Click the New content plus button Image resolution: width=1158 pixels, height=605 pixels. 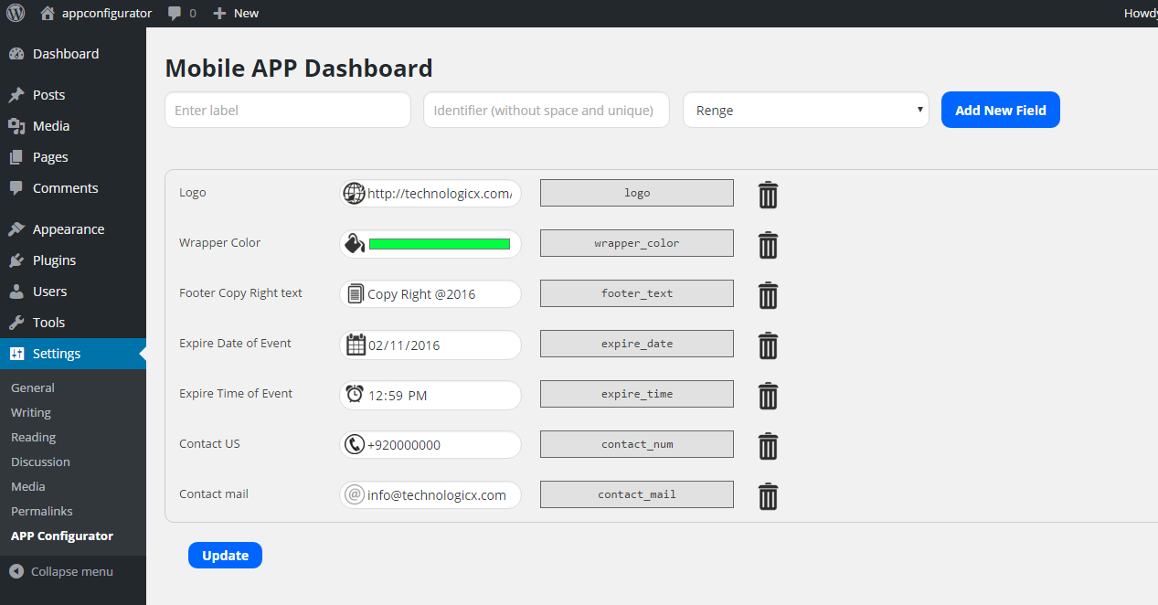236,13
